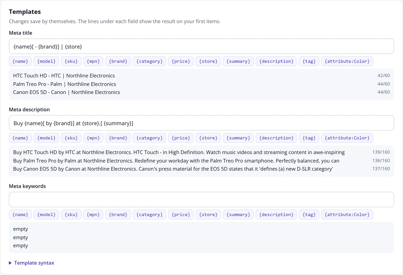Viewport: 403px width, 275px height.
Task: Click the Meta description template input field
Action: pos(201,123)
